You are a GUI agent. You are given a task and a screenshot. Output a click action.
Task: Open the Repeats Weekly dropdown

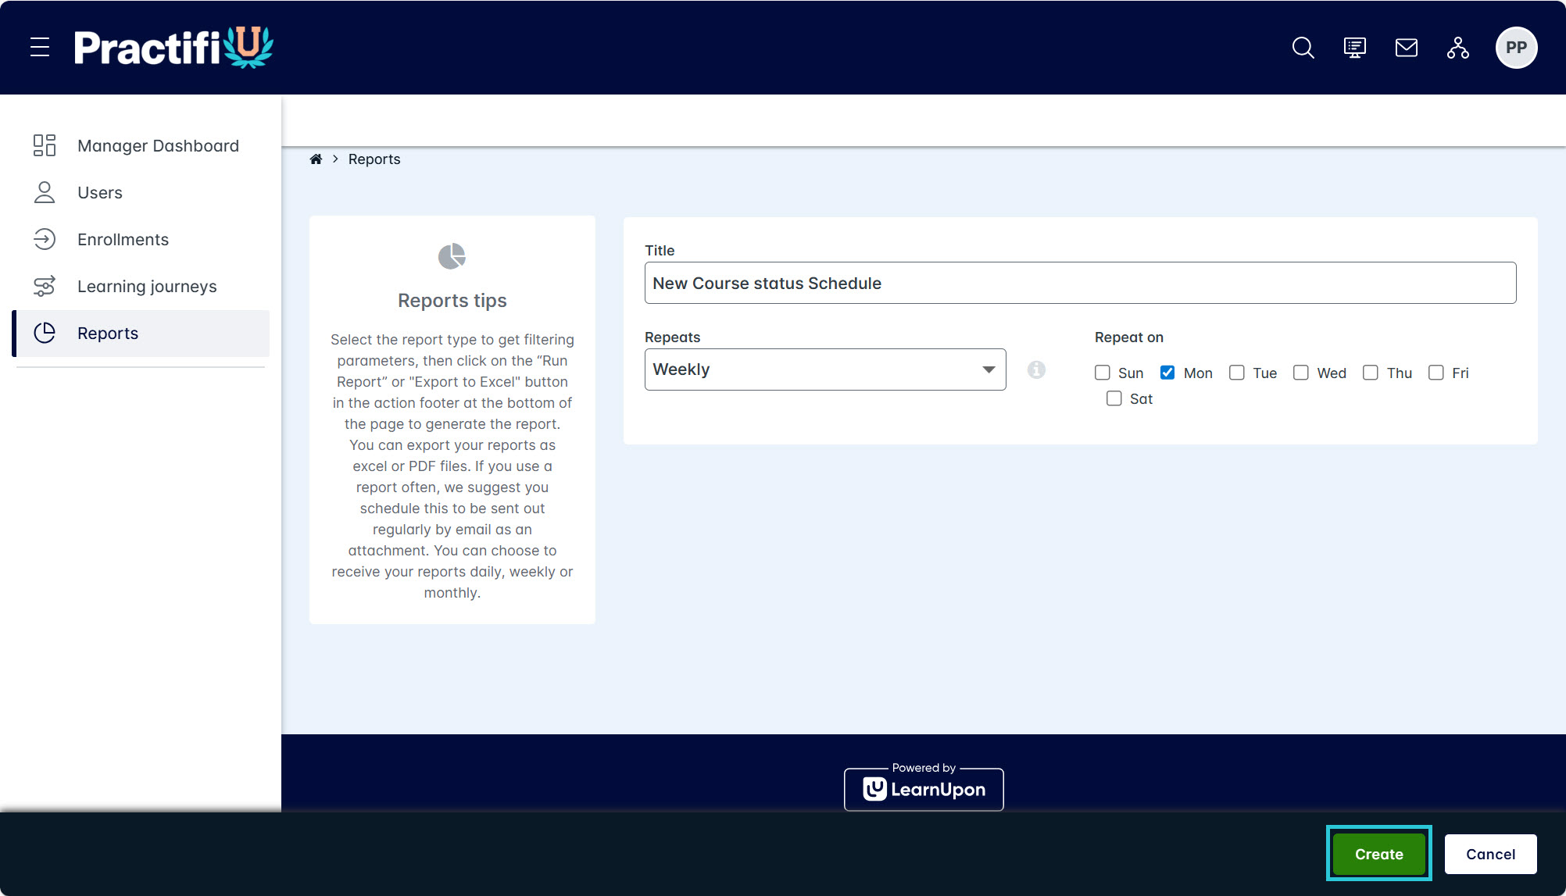[825, 369]
